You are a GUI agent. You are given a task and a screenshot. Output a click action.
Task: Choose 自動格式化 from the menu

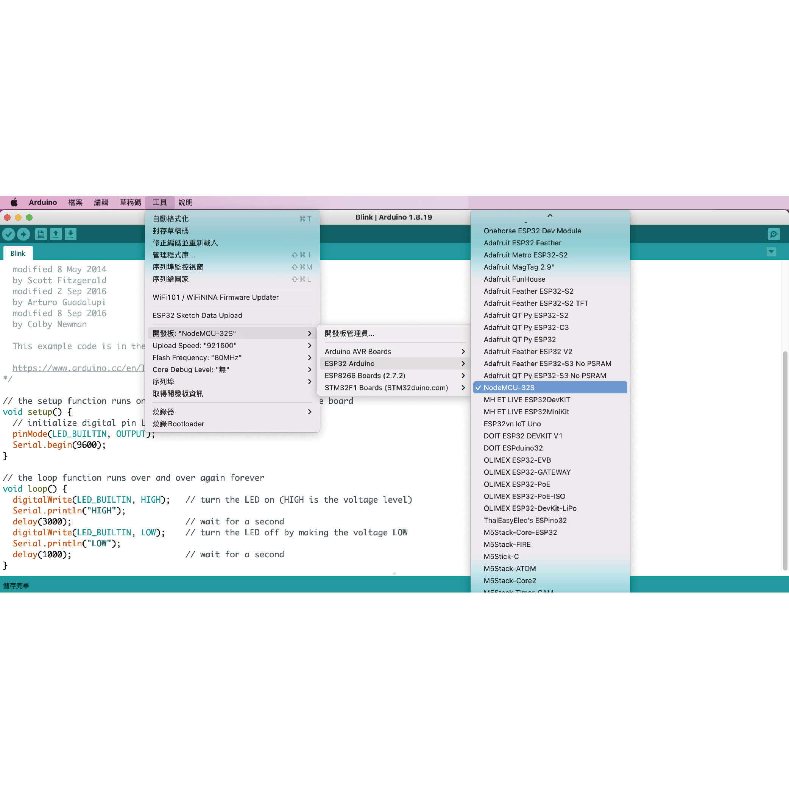click(x=232, y=219)
